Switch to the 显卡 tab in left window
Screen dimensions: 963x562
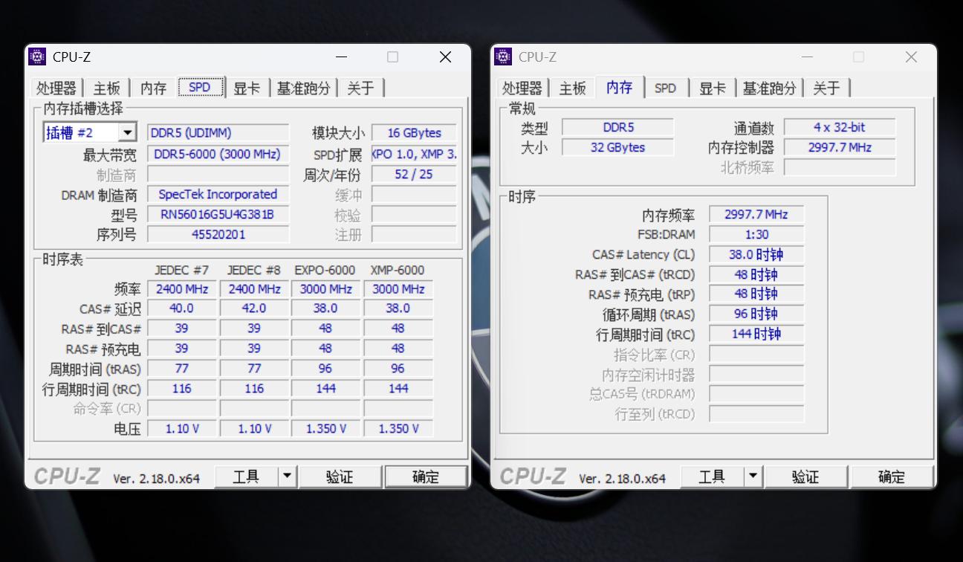(247, 87)
